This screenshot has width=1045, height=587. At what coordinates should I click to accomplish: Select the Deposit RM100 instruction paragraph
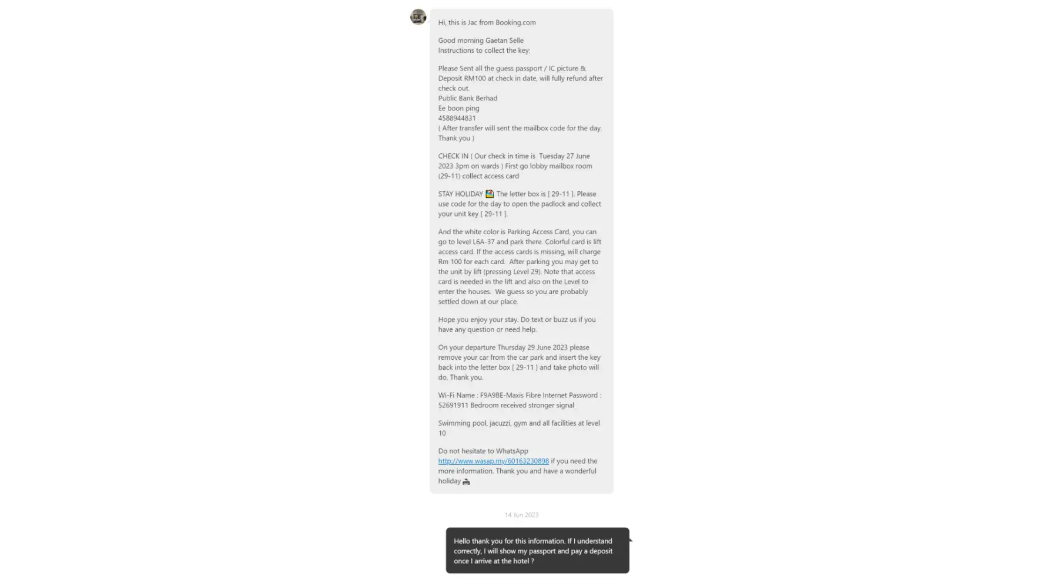[x=520, y=78]
